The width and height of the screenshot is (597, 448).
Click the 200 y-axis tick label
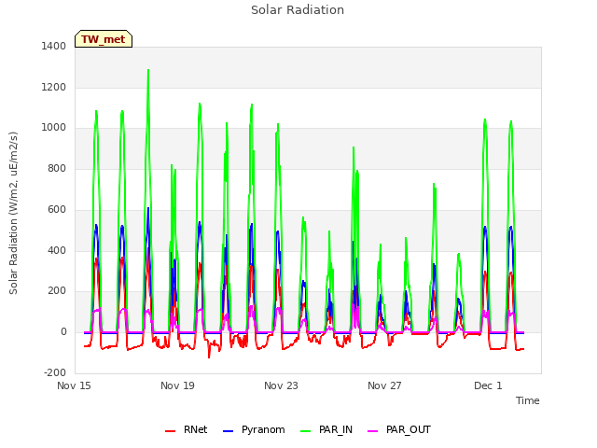click(x=57, y=291)
